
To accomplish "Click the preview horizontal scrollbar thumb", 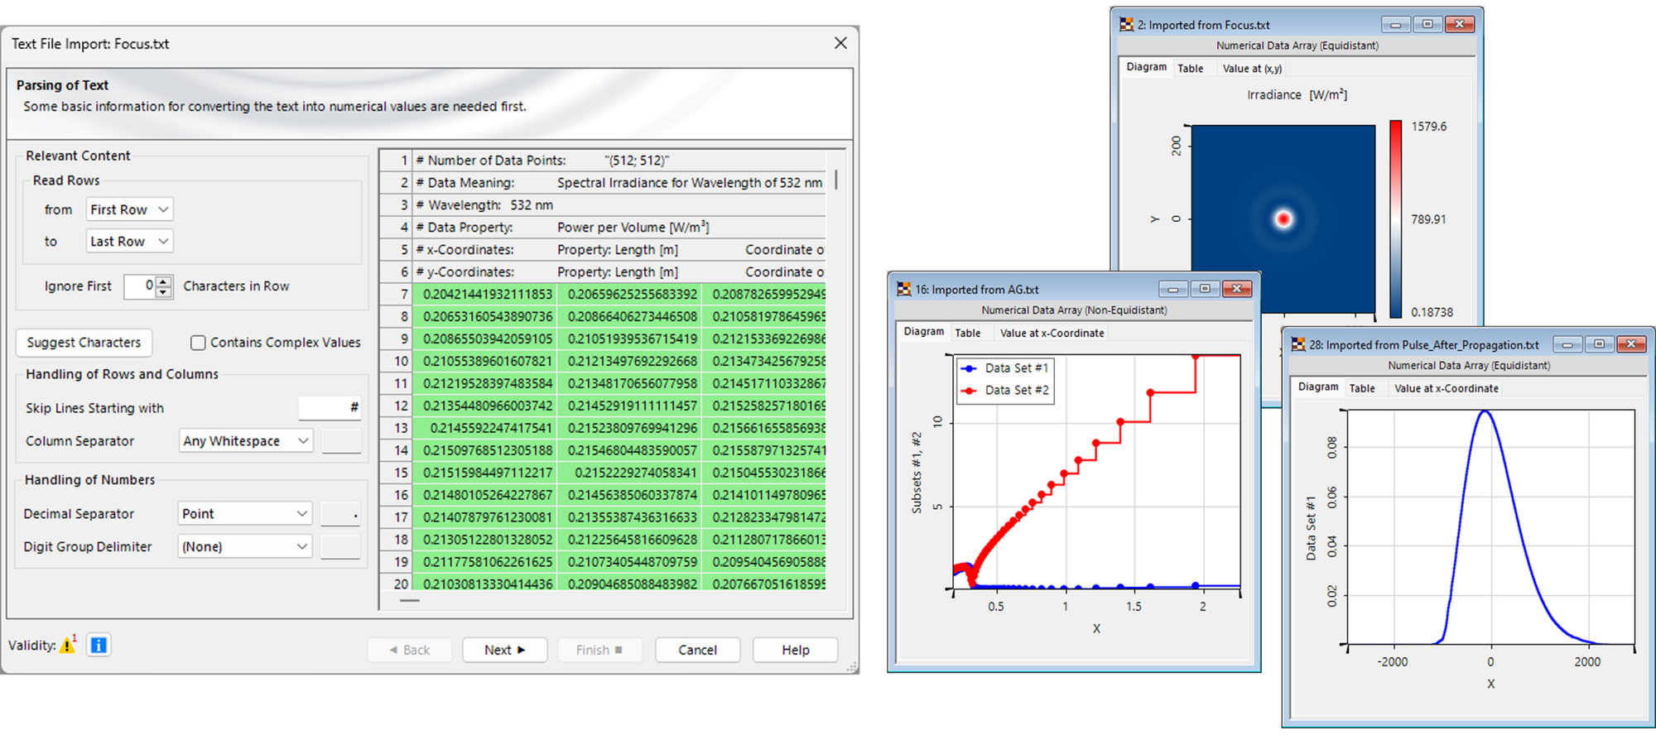I will tap(409, 601).
